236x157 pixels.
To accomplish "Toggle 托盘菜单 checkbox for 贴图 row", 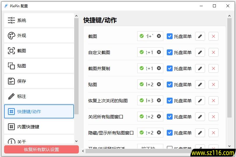I will (x=169, y=84).
